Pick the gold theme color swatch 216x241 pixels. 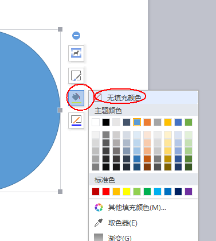tap(168, 122)
